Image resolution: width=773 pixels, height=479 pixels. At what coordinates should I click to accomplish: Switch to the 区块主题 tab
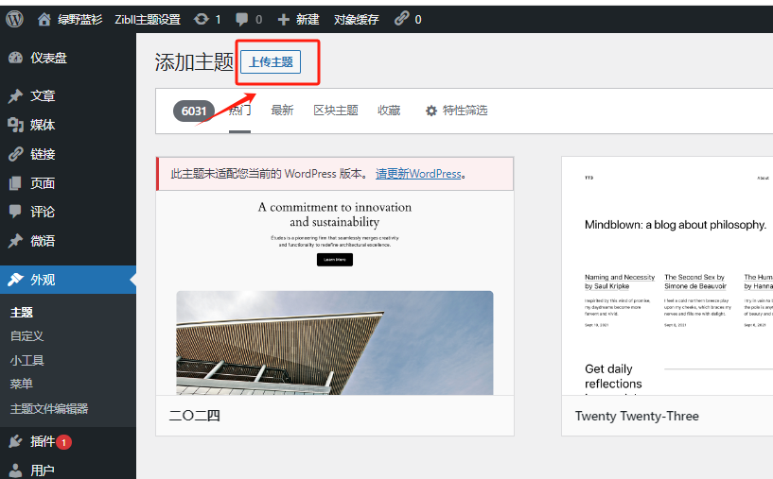coord(336,111)
